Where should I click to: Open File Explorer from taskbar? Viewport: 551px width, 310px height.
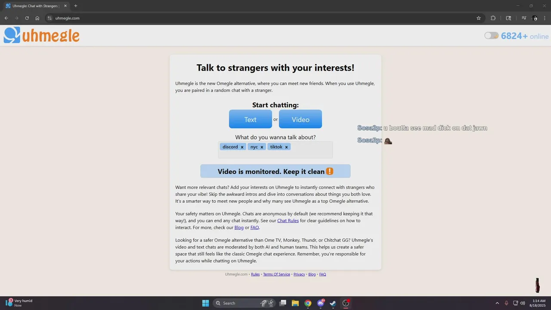tap(295, 303)
